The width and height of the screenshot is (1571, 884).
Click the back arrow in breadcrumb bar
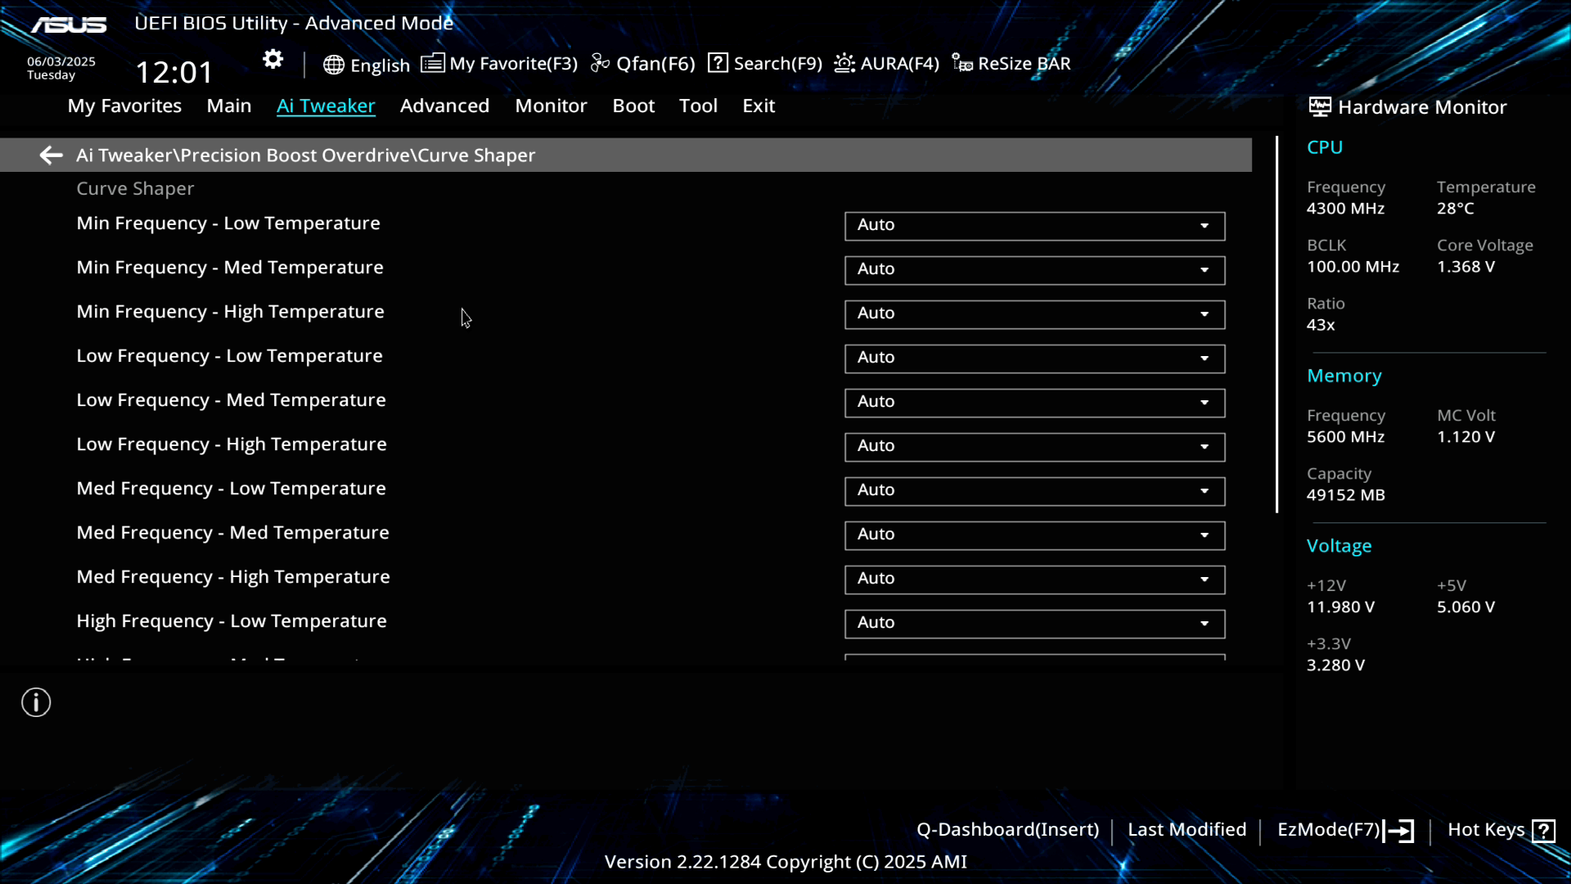[x=51, y=155]
